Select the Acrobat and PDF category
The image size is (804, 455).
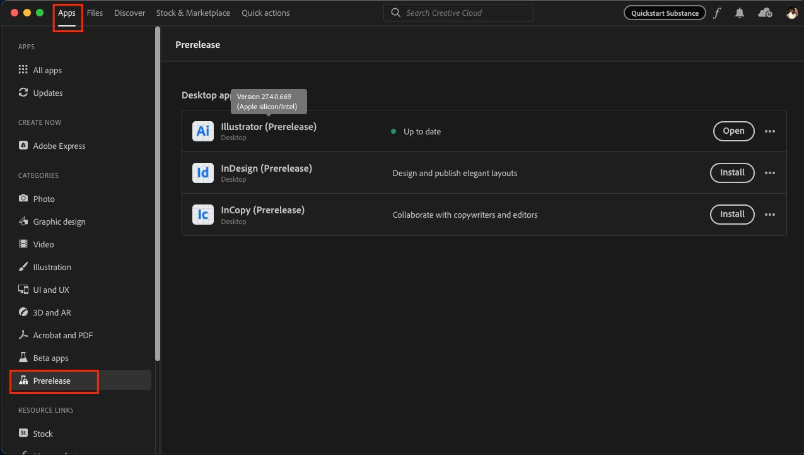pos(63,336)
